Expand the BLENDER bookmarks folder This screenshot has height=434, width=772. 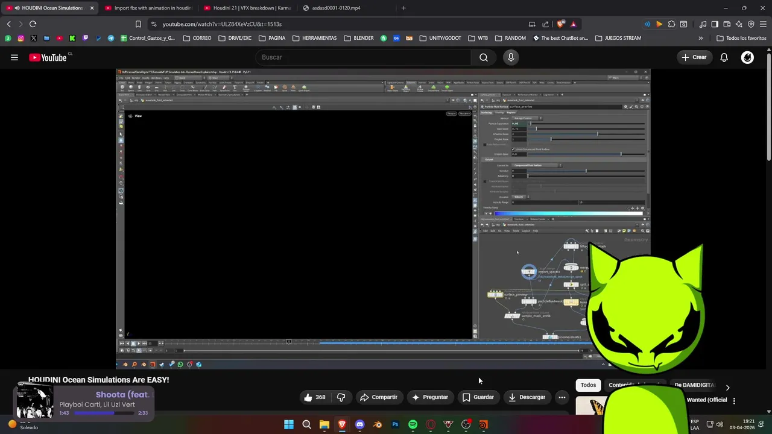click(359, 38)
